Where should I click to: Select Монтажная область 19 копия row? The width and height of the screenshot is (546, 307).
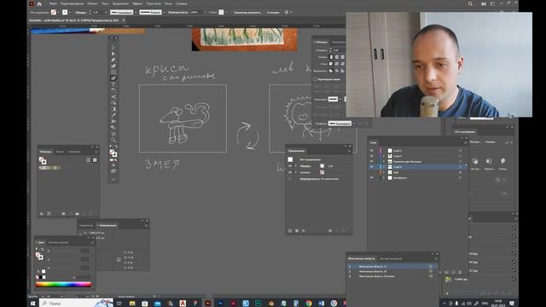tap(392, 276)
